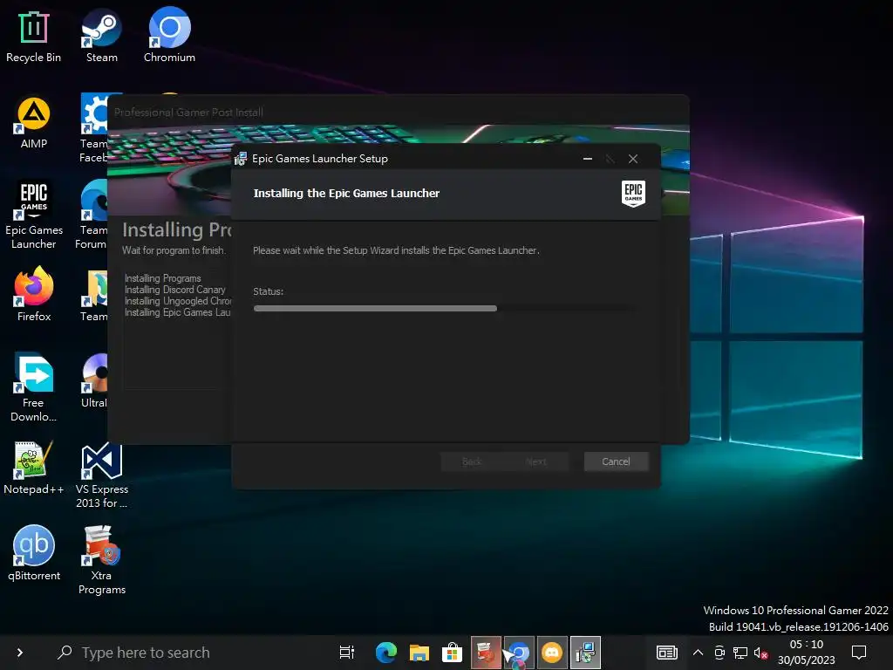Launch the qBittorrent desktop shortcut
This screenshot has width=893, height=670.
click(x=34, y=554)
